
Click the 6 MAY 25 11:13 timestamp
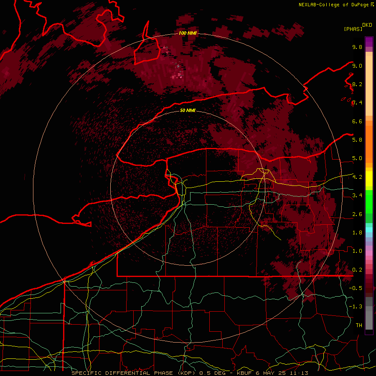(282, 373)
